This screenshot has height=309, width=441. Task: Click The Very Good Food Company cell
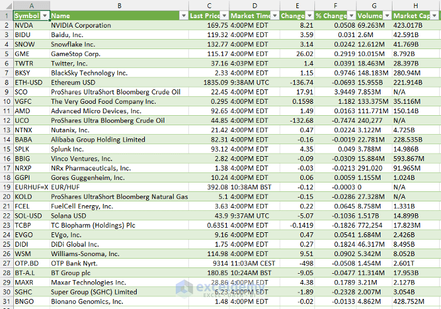[x=119, y=102]
